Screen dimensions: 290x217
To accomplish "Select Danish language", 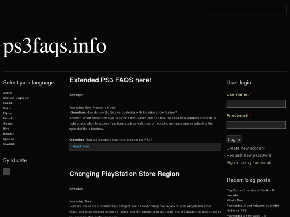I will [8, 103].
